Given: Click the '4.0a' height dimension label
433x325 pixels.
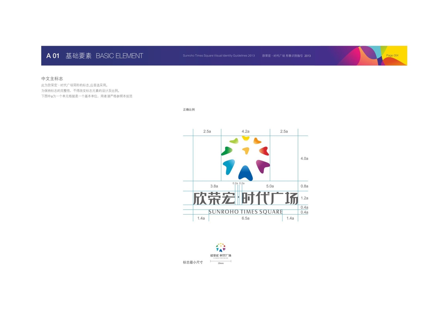Looking at the screenshot, I should point(304,159).
